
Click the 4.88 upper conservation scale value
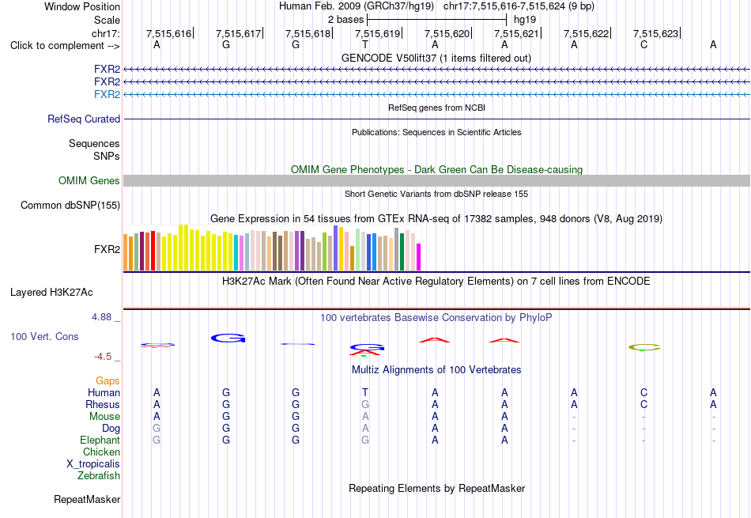tap(101, 317)
